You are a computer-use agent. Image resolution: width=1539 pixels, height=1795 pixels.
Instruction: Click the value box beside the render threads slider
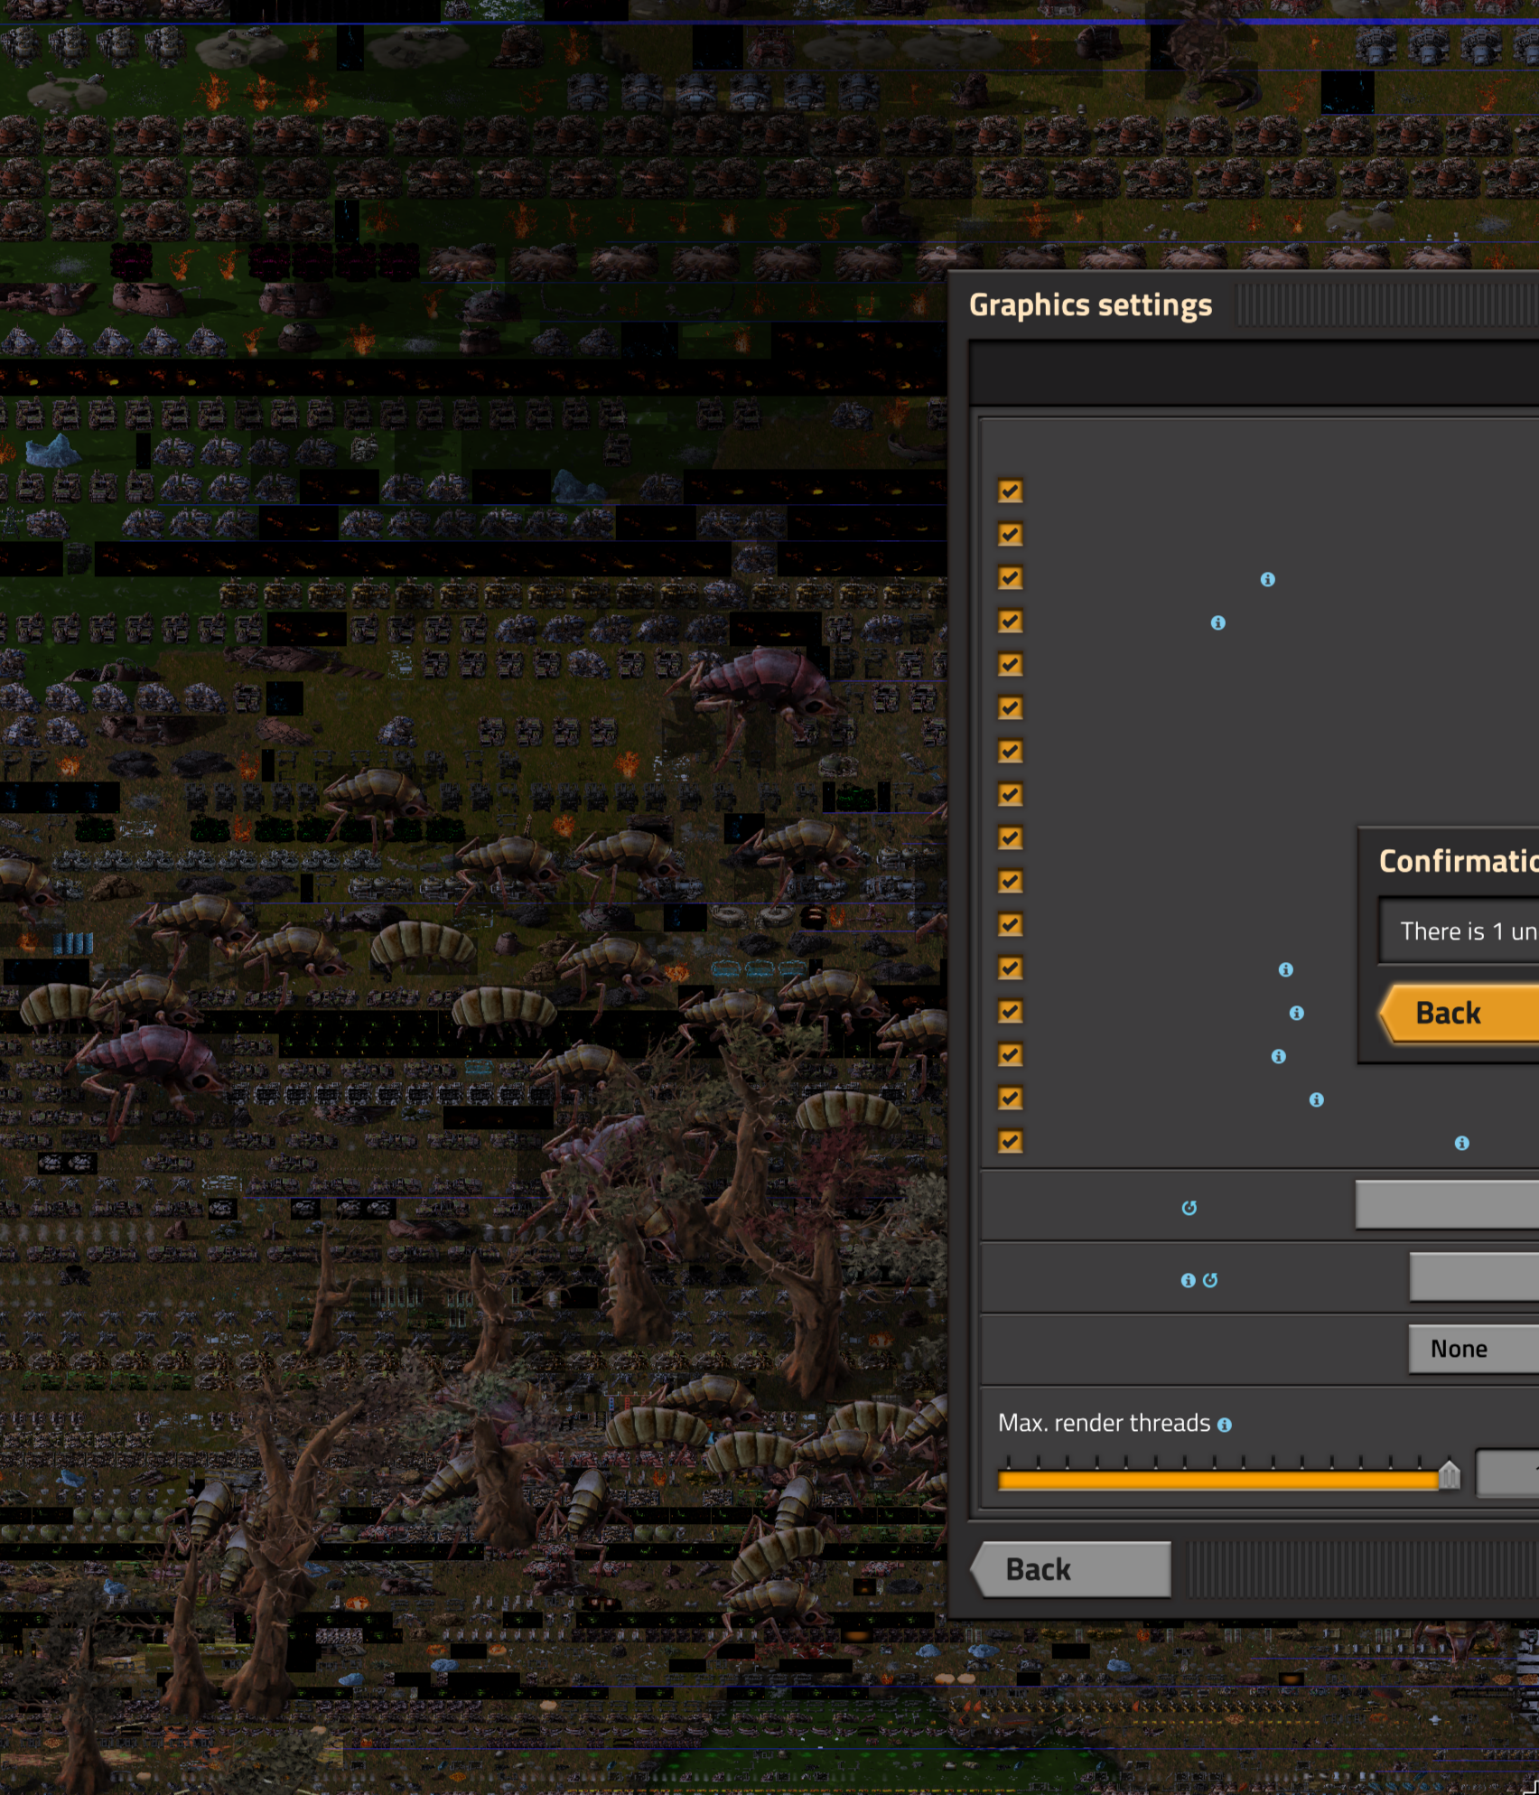tap(1507, 1473)
